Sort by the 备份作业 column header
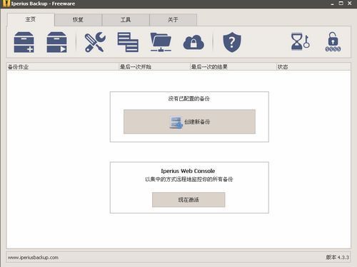This screenshot has height=267, width=357. tap(63, 67)
